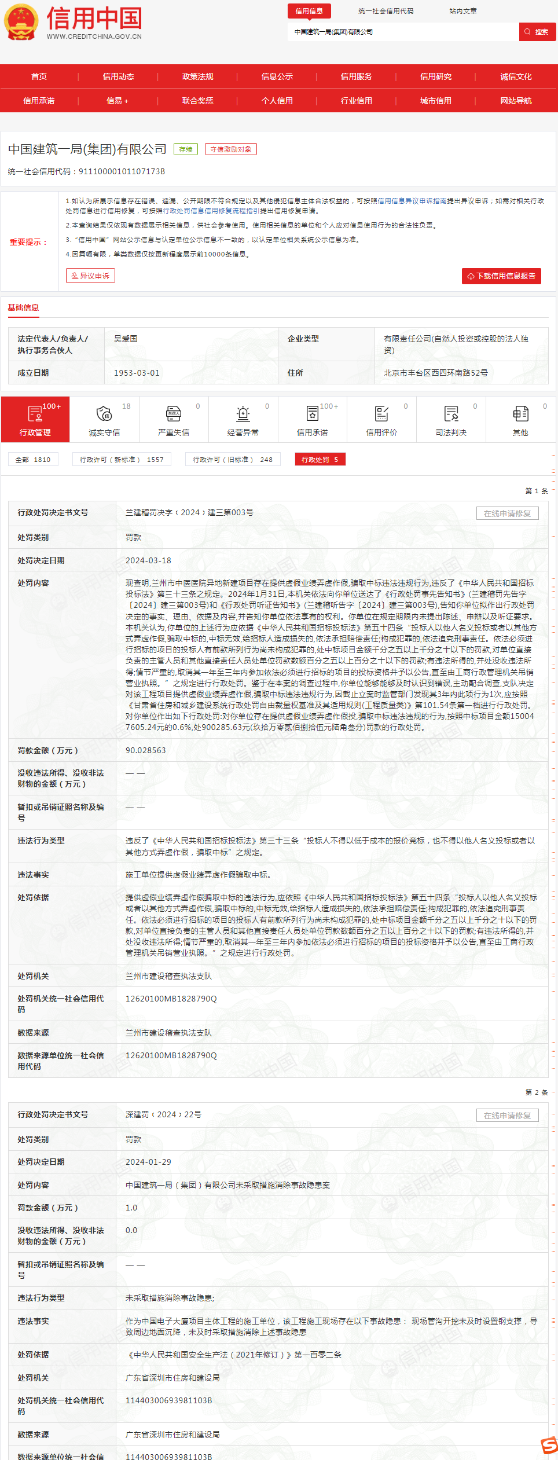Select the 信用信息 search tab

(x=309, y=11)
